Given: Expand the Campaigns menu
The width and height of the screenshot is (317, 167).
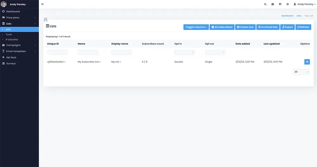Looking at the screenshot, I should click(x=19, y=45).
